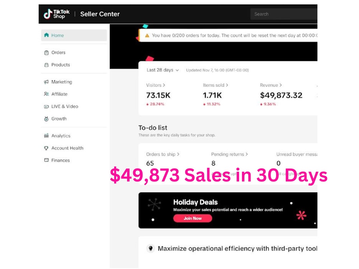Expand the Items sold metric details
The height and width of the screenshot is (269, 359).
pos(215,85)
